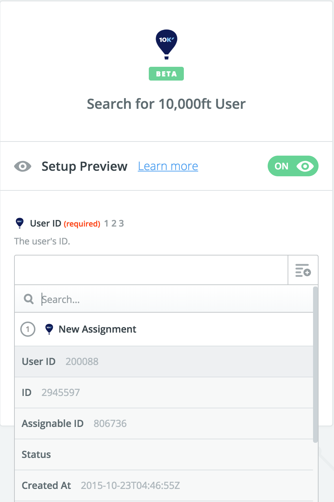Turn off the Setup Preview ON toggle
The image size is (334, 502).
pyautogui.click(x=293, y=166)
